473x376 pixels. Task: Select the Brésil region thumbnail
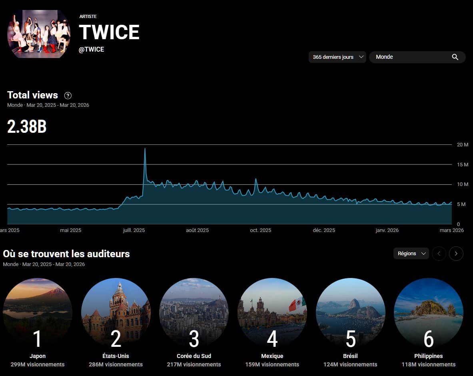click(351, 313)
